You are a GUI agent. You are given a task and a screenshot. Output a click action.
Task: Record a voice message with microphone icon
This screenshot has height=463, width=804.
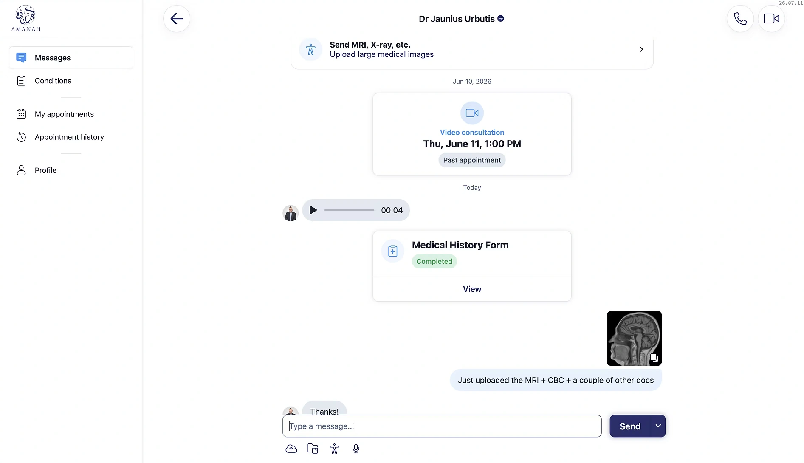[356, 449]
